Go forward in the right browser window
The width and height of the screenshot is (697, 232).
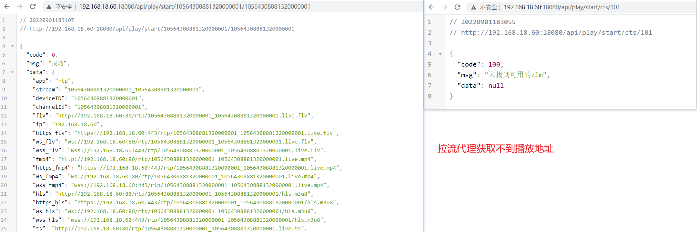pyautogui.click(x=444, y=7)
